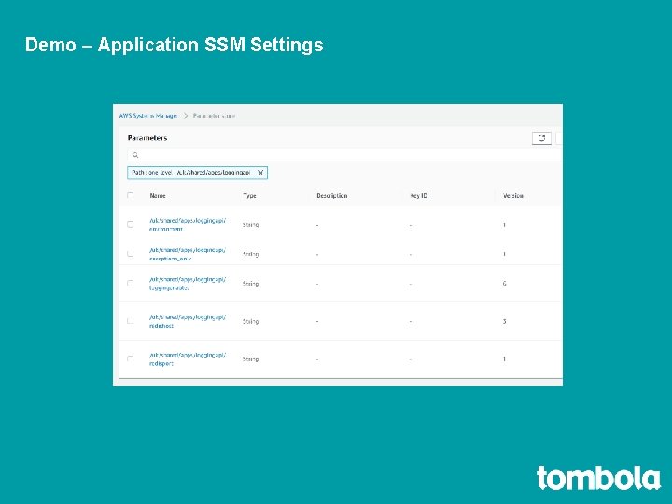Open the loggingapi/redishost parameter link

tap(188, 321)
